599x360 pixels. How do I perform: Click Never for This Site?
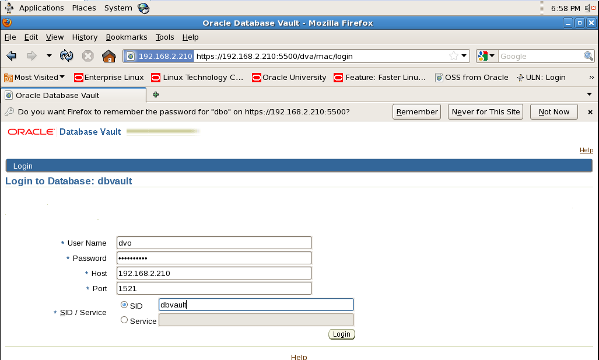(485, 112)
